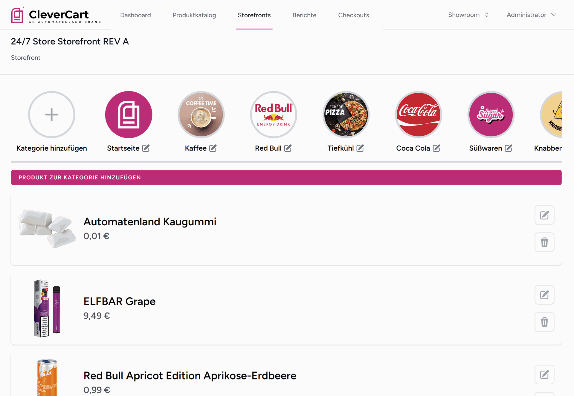
Task: Click edit icon next to Red Bull
Action: (x=288, y=148)
